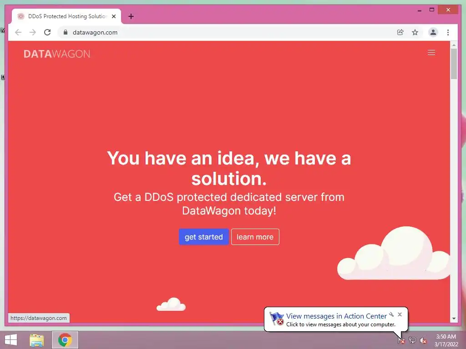The width and height of the screenshot is (466, 349).
Task: Click the learn more button
Action: 255,237
